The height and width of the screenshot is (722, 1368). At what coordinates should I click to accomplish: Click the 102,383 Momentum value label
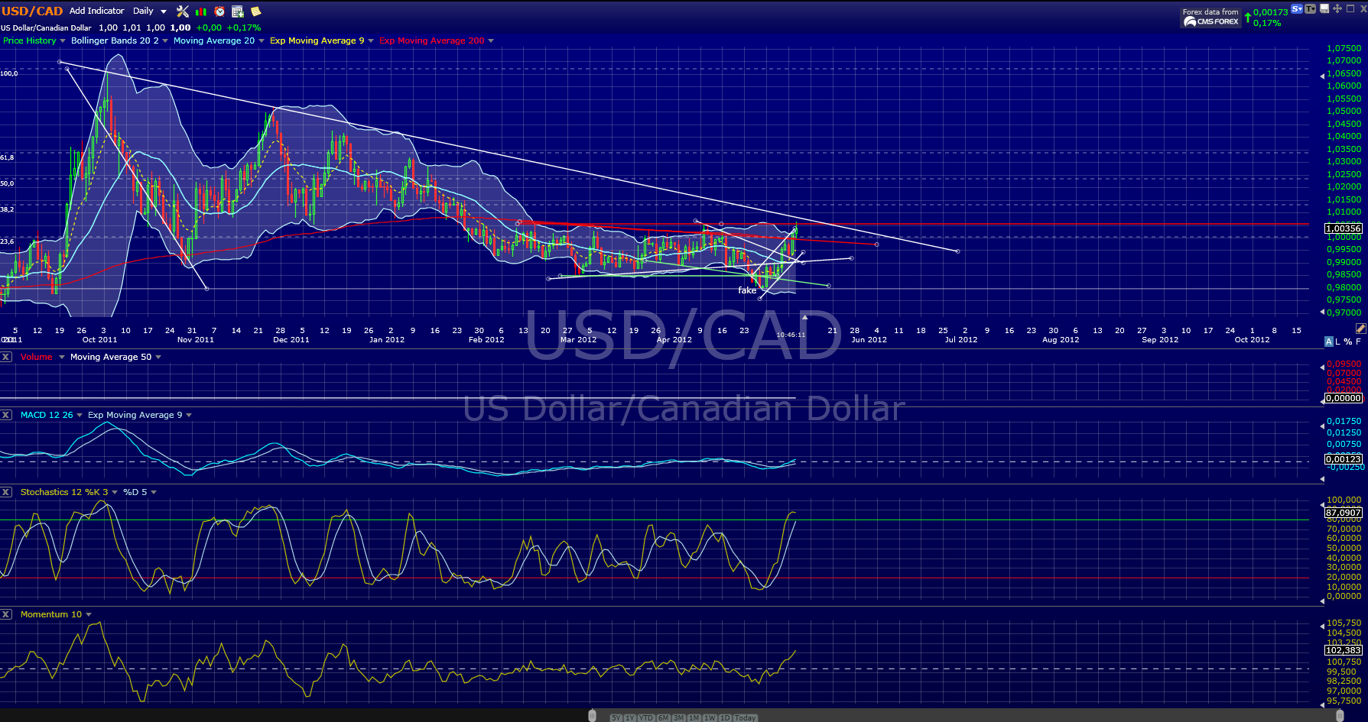(x=1344, y=650)
